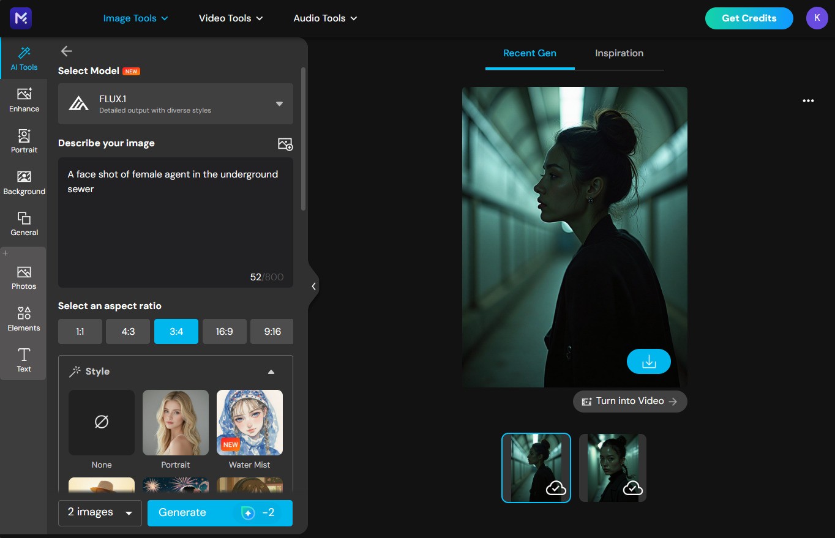
Task: Click the Generate button
Action: click(220, 513)
